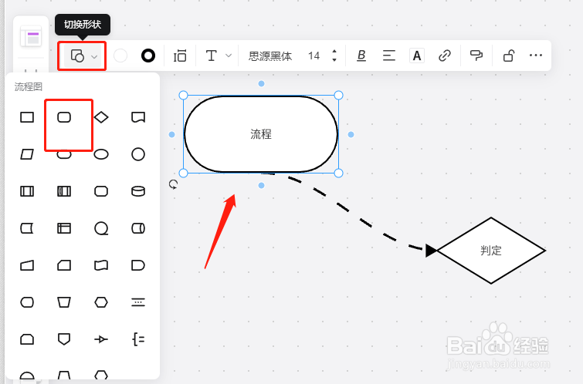Select the circle-with-tail sequential storage shape

[x=101, y=228]
